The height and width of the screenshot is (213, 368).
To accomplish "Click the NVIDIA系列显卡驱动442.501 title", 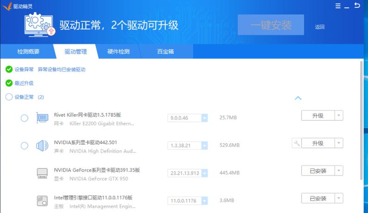I will click(86, 142).
